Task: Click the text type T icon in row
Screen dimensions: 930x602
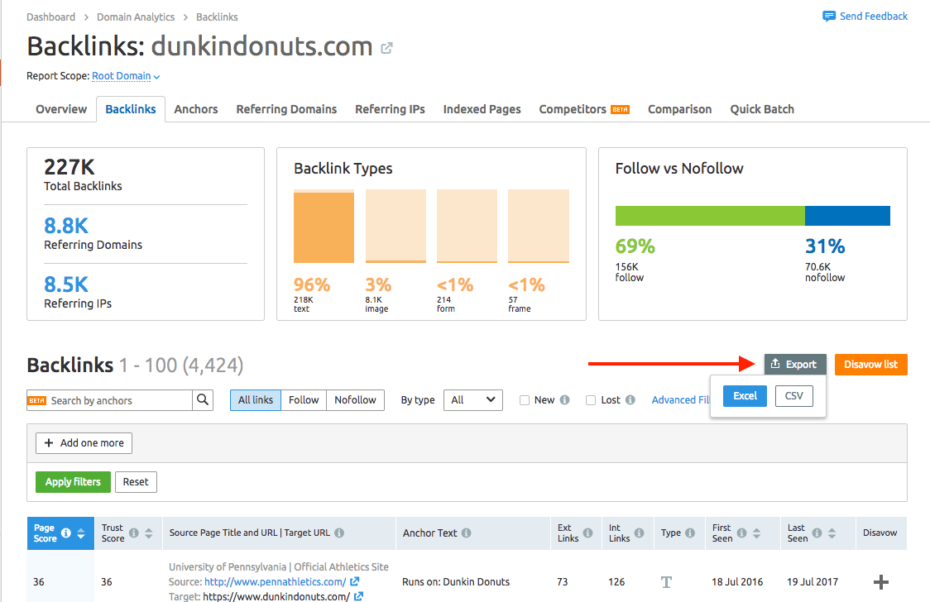Action: coord(667,582)
